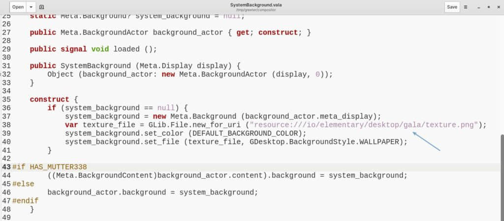Click the #else preprocessor line
Screen dimensions: 504x221
pyautogui.click(x=23, y=184)
